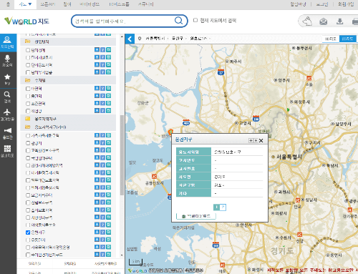
Task: Enable the 중권역 layer checkbox
Action: pos(28,96)
